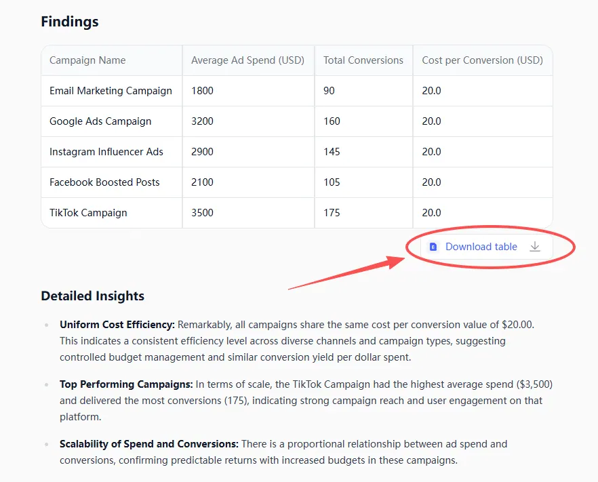Click the Cost per Conversion (USD) header

click(x=482, y=60)
